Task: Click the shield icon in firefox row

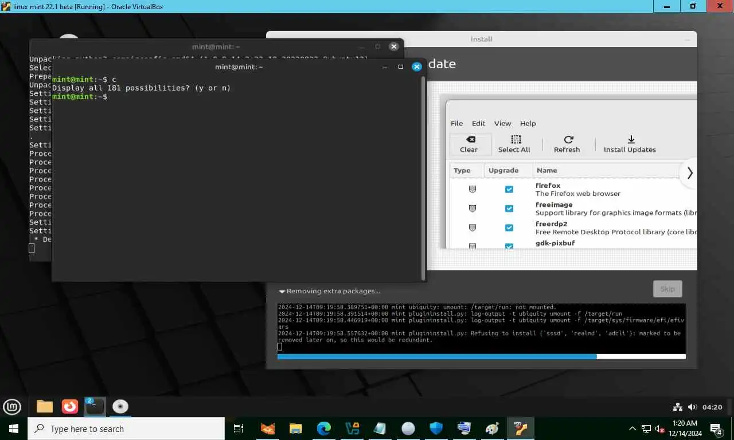Action: 473,189
